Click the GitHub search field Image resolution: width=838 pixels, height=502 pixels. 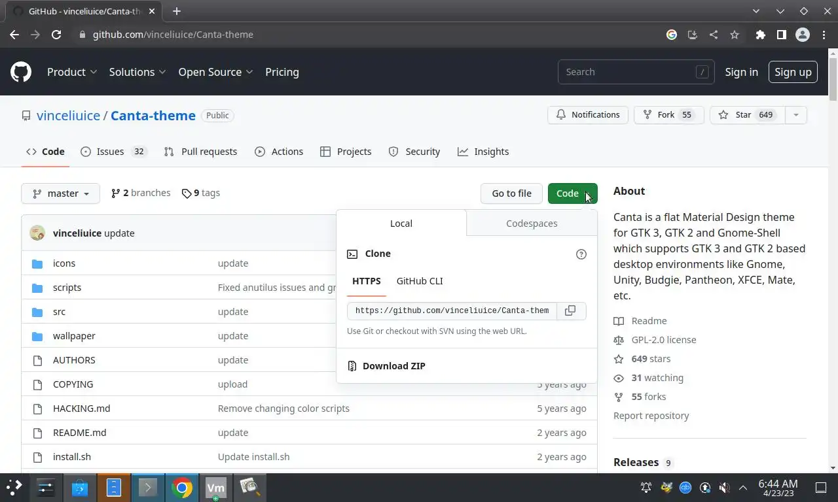click(x=636, y=72)
